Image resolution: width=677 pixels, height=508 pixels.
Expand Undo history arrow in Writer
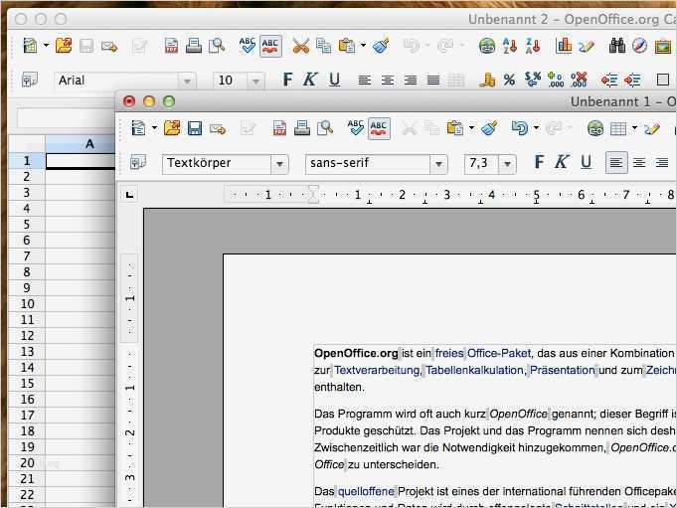[536, 128]
